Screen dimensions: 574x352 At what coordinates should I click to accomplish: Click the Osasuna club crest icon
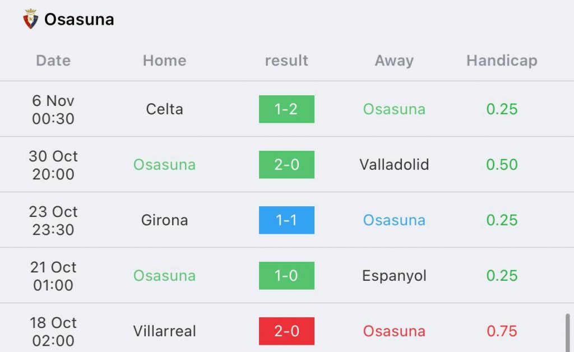(31, 18)
